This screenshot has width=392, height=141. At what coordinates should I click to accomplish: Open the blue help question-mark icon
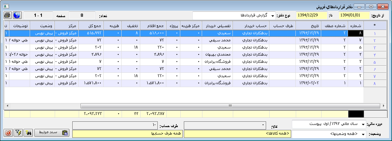pos(17,15)
